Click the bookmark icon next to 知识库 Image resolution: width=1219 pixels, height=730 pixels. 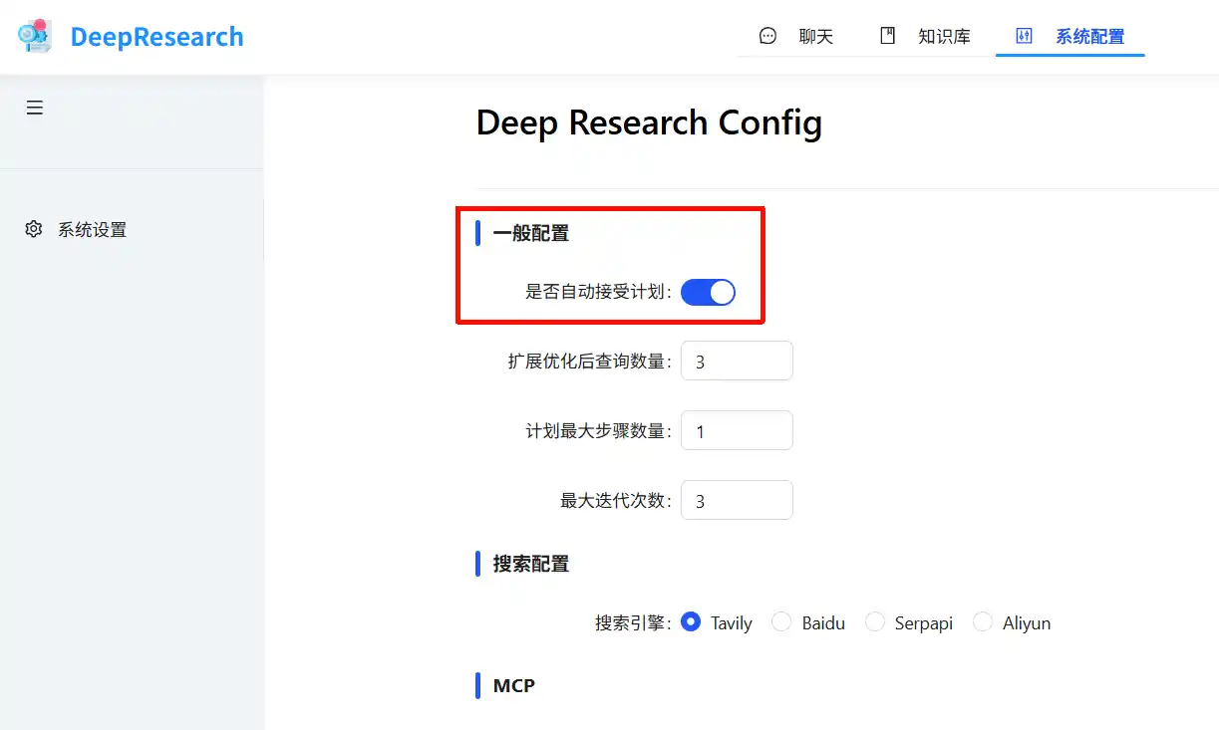pyautogui.click(x=887, y=35)
